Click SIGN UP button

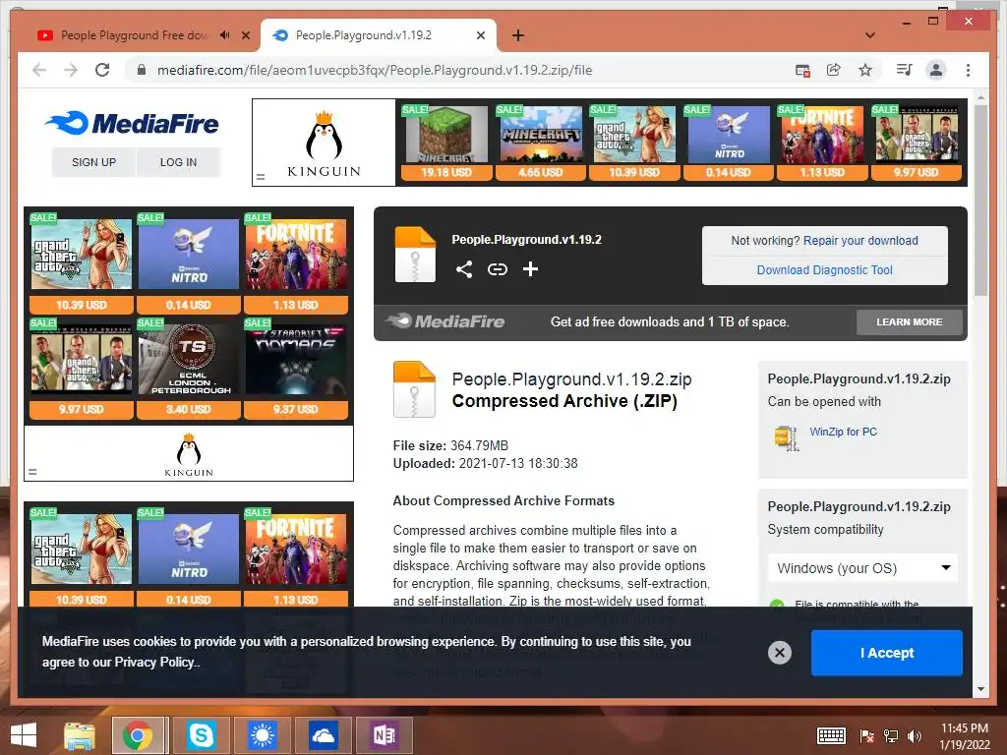tap(93, 162)
